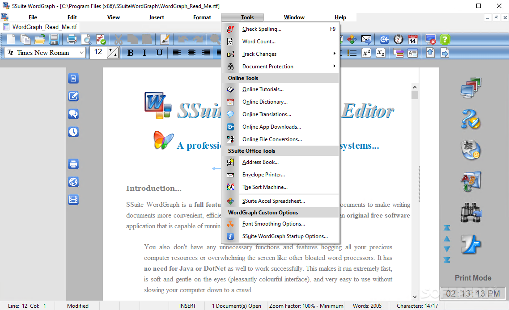
Task: Apply superscript with the x² icon
Action: 366,53
